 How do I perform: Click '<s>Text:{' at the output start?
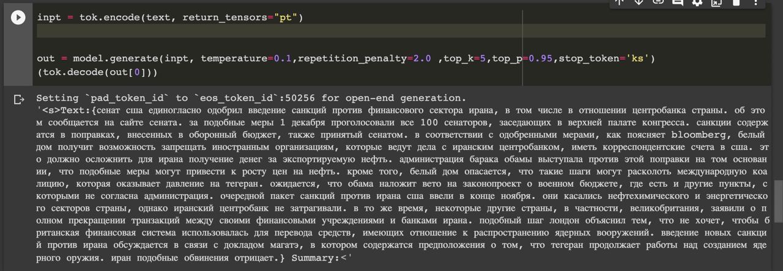69,110
